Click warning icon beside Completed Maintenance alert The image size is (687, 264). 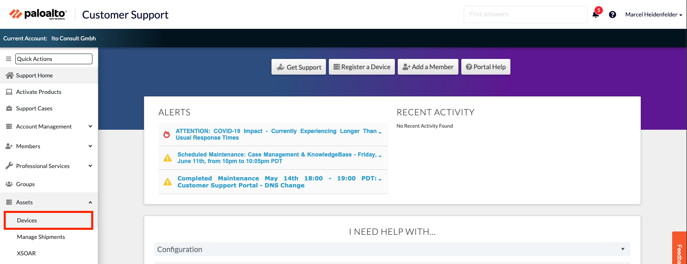coord(168,182)
